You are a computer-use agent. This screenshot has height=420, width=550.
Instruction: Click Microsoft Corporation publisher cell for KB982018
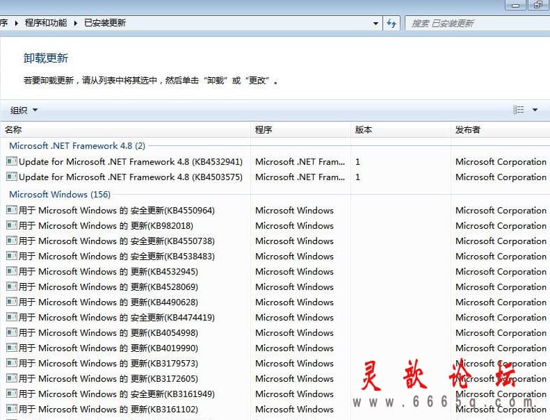501,225
